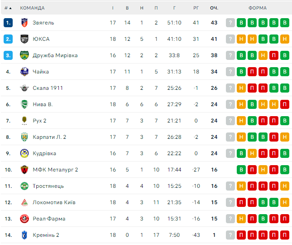Open the Тростянець team link
The image size is (292, 245).
(48, 186)
